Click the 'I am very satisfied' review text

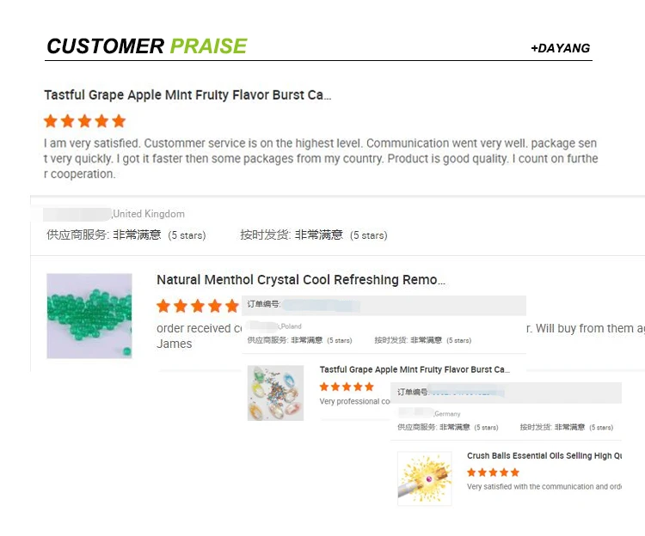pyautogui.click(x=321, y=159)
